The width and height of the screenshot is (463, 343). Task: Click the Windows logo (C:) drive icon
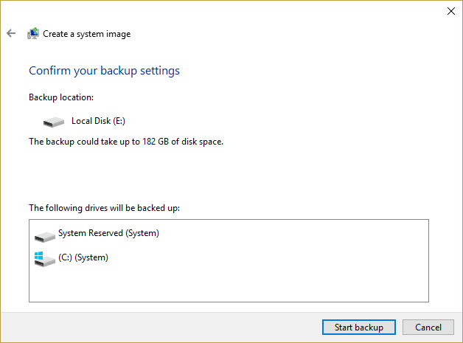click(45, 258)
